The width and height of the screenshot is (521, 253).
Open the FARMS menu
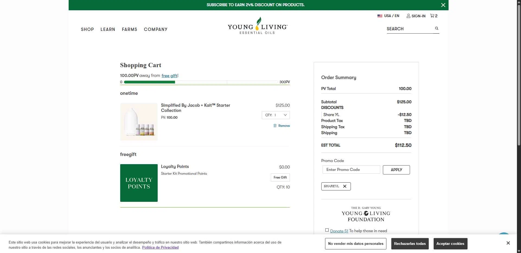pyautogui.click(x=129, y=29)
